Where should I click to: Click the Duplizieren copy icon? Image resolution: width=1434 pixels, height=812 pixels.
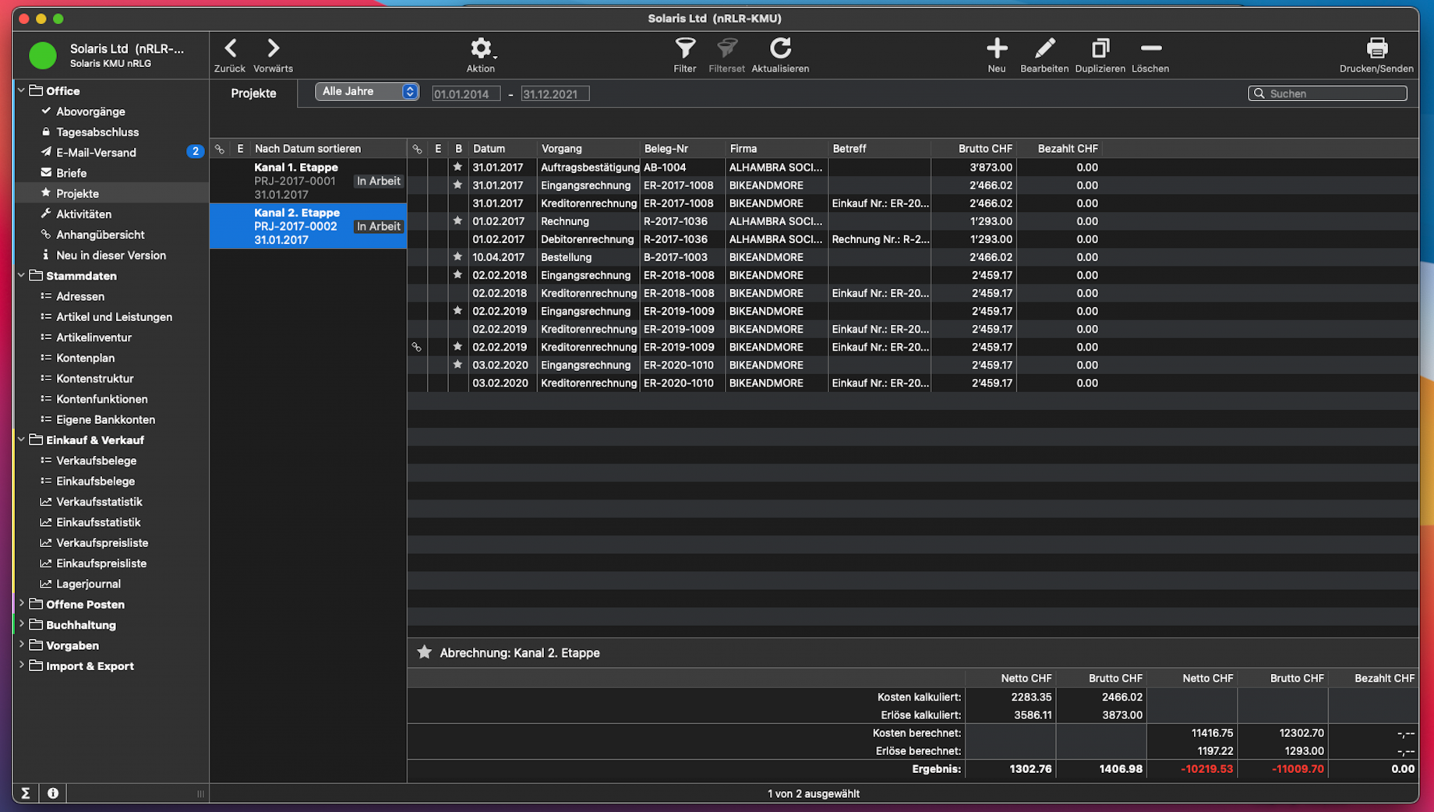(1100, 49)
